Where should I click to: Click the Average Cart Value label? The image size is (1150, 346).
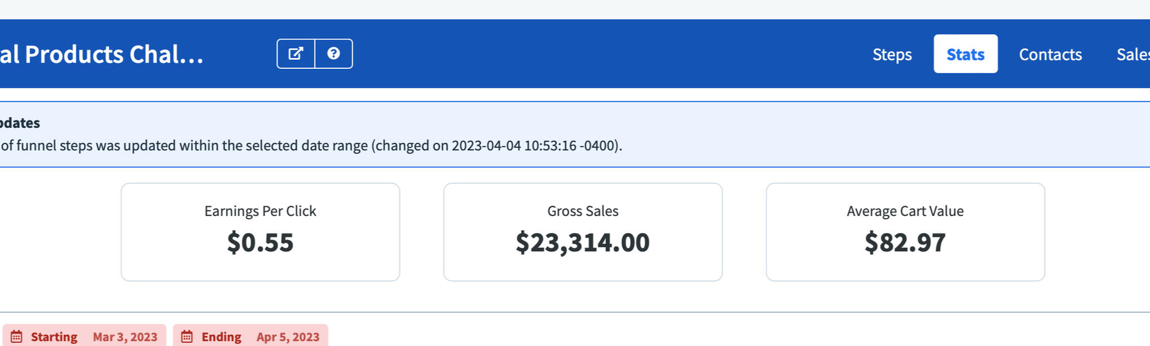click(x=905, y=211)
